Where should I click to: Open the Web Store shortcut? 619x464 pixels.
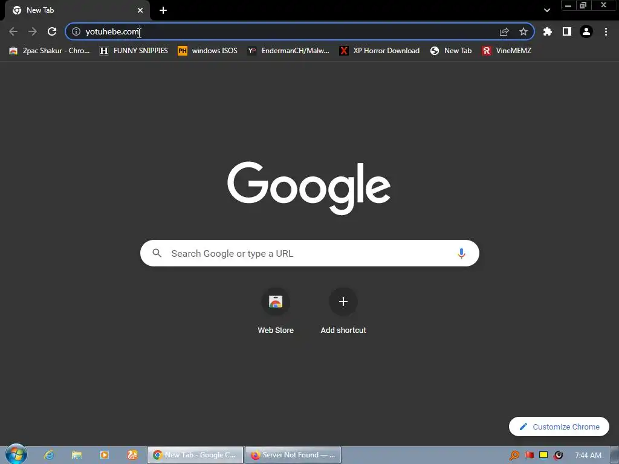276,312
